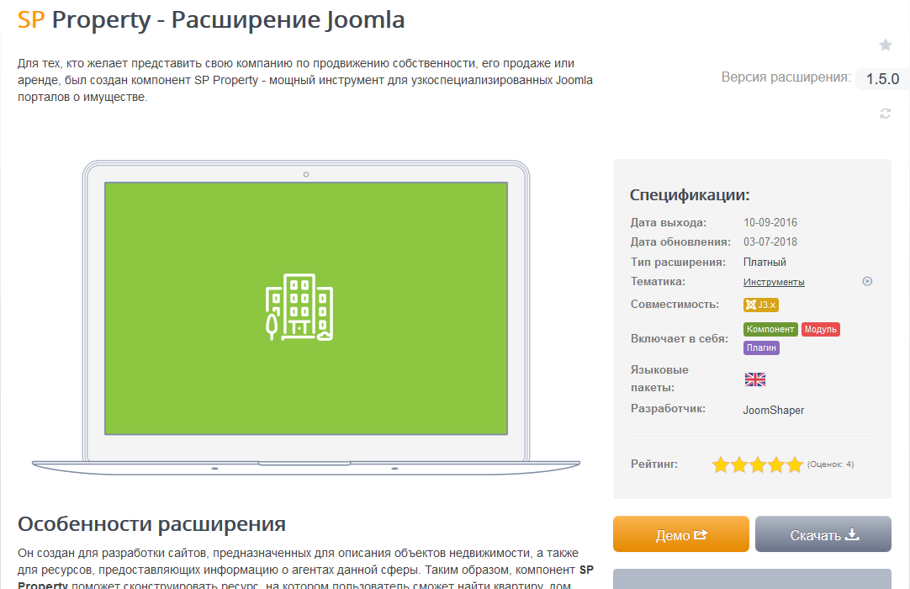Click the Демо button
This screenshot has height=589, width=910.
tap(680, 533)
